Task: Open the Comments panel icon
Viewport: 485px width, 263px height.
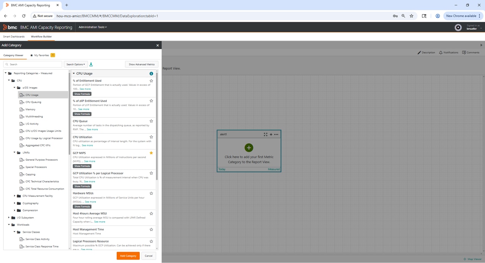Action: tap(464, 53)
